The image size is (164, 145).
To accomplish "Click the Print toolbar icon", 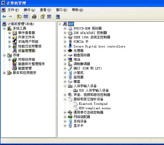I will (x=34, y=17).
